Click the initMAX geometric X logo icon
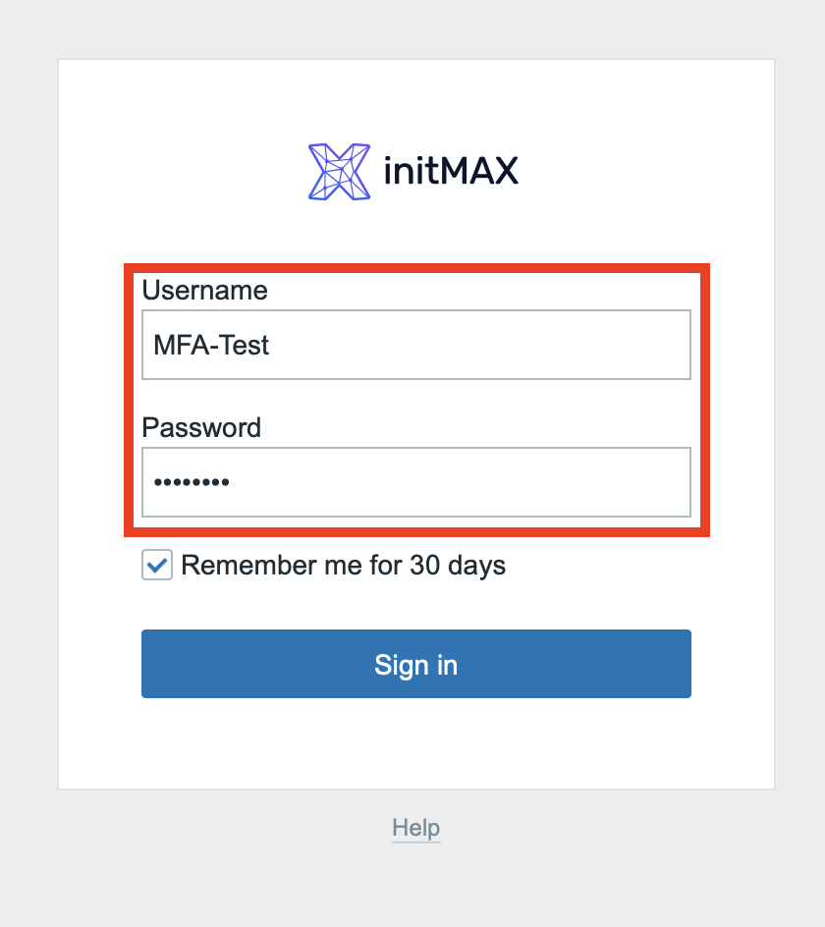The image size is (825, 927). tap(339, 172)
